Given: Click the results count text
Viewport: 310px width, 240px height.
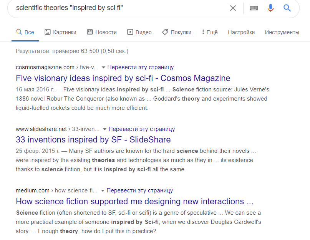Looking at the screenshot, I should point(72,51).
